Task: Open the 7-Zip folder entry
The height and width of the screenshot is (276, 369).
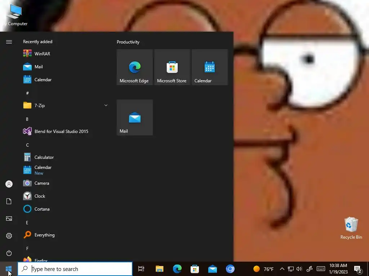Action: (x=66, y=106)
